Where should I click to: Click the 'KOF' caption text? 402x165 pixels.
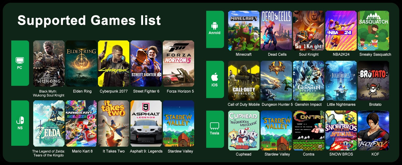tap(375, 154)
